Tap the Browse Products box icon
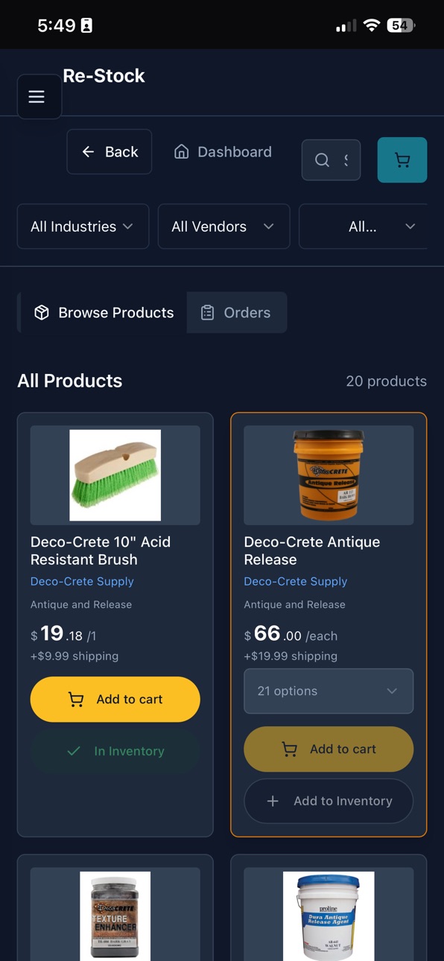 42,313
